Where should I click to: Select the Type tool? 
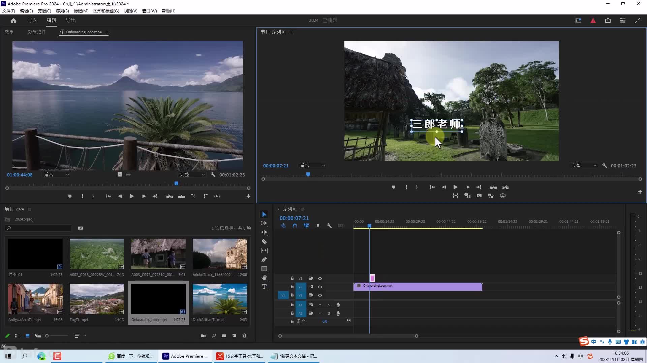click(264, 287)
